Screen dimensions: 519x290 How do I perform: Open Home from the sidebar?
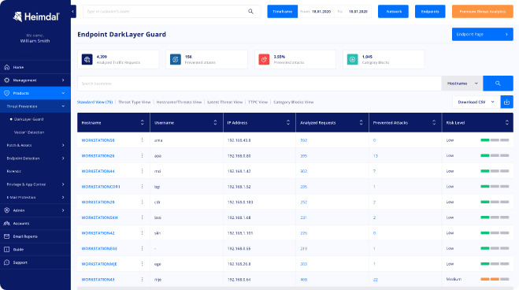(35, 67)
